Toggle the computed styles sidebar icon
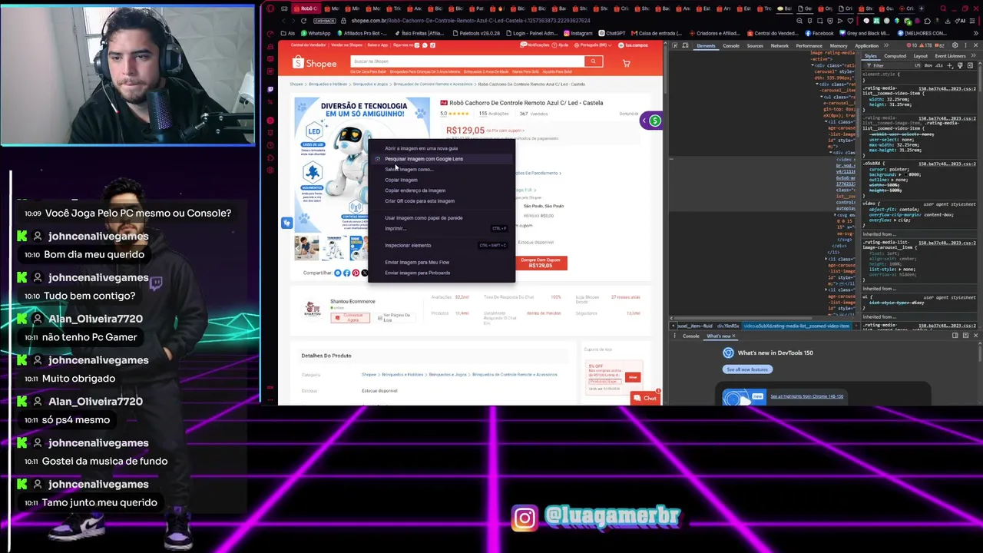Viewport: 983px width, 553px height. coord(971,65)
